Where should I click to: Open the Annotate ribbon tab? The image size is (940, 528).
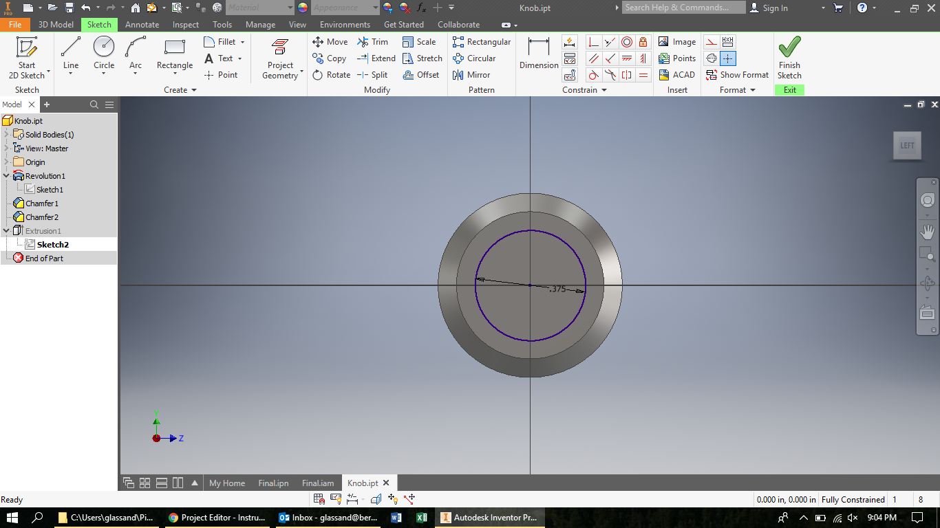(142, 25)
